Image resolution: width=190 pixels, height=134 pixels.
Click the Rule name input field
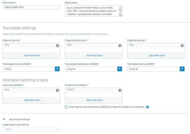tap(31, 7)
